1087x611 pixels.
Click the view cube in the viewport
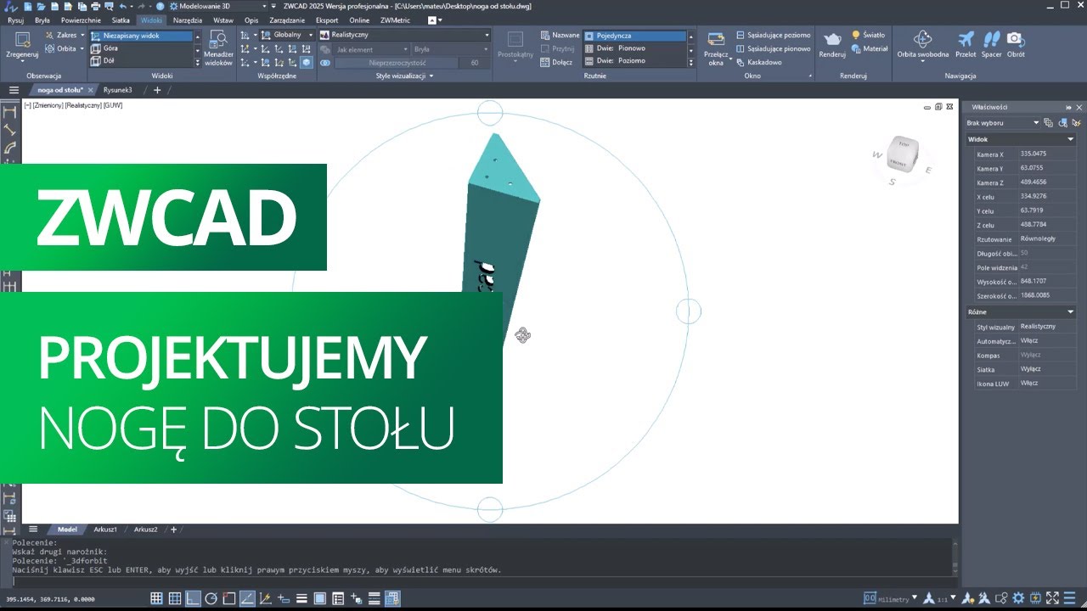click(903, 155)
